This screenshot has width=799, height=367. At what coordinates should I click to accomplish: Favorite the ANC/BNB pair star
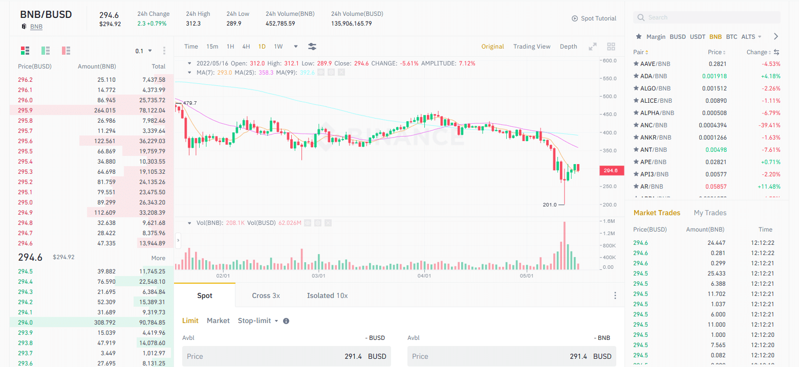point(636,125)
